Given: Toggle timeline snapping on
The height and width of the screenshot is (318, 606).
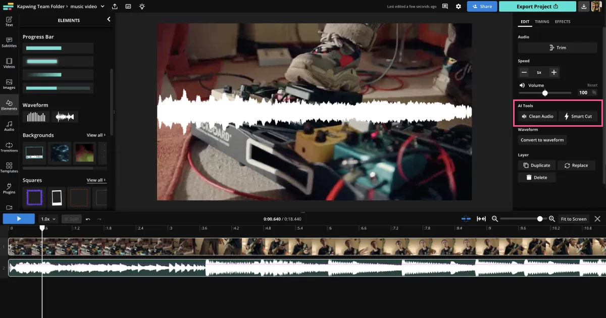Looking at the screenshot, I should 466,219.
